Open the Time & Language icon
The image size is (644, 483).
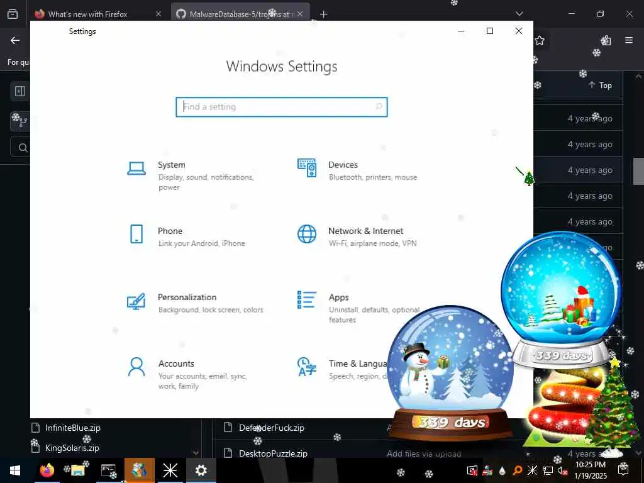point(307,367)
